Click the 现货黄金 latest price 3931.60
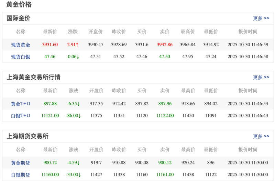The height and width of the screenshot is (183, 275). [50, 45]
